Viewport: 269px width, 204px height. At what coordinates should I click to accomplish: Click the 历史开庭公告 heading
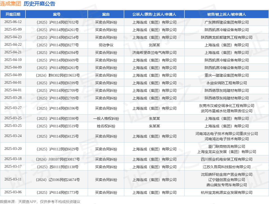(x=39, y=4)
